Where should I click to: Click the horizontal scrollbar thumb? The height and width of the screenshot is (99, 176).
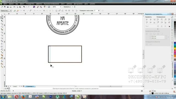111,86
